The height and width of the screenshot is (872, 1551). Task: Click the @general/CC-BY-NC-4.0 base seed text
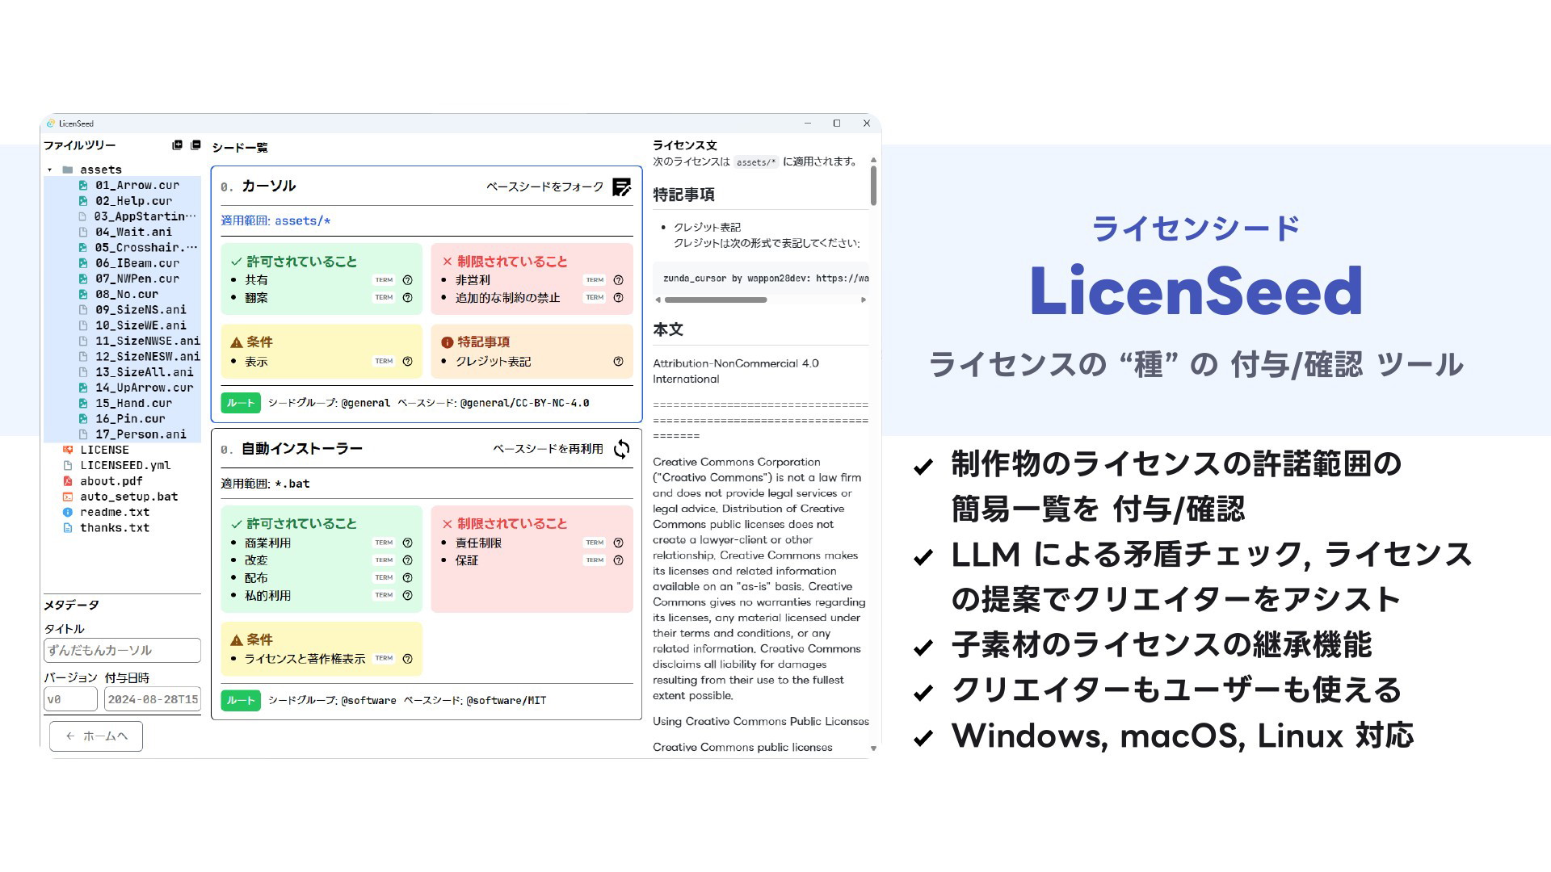point(524,403)
